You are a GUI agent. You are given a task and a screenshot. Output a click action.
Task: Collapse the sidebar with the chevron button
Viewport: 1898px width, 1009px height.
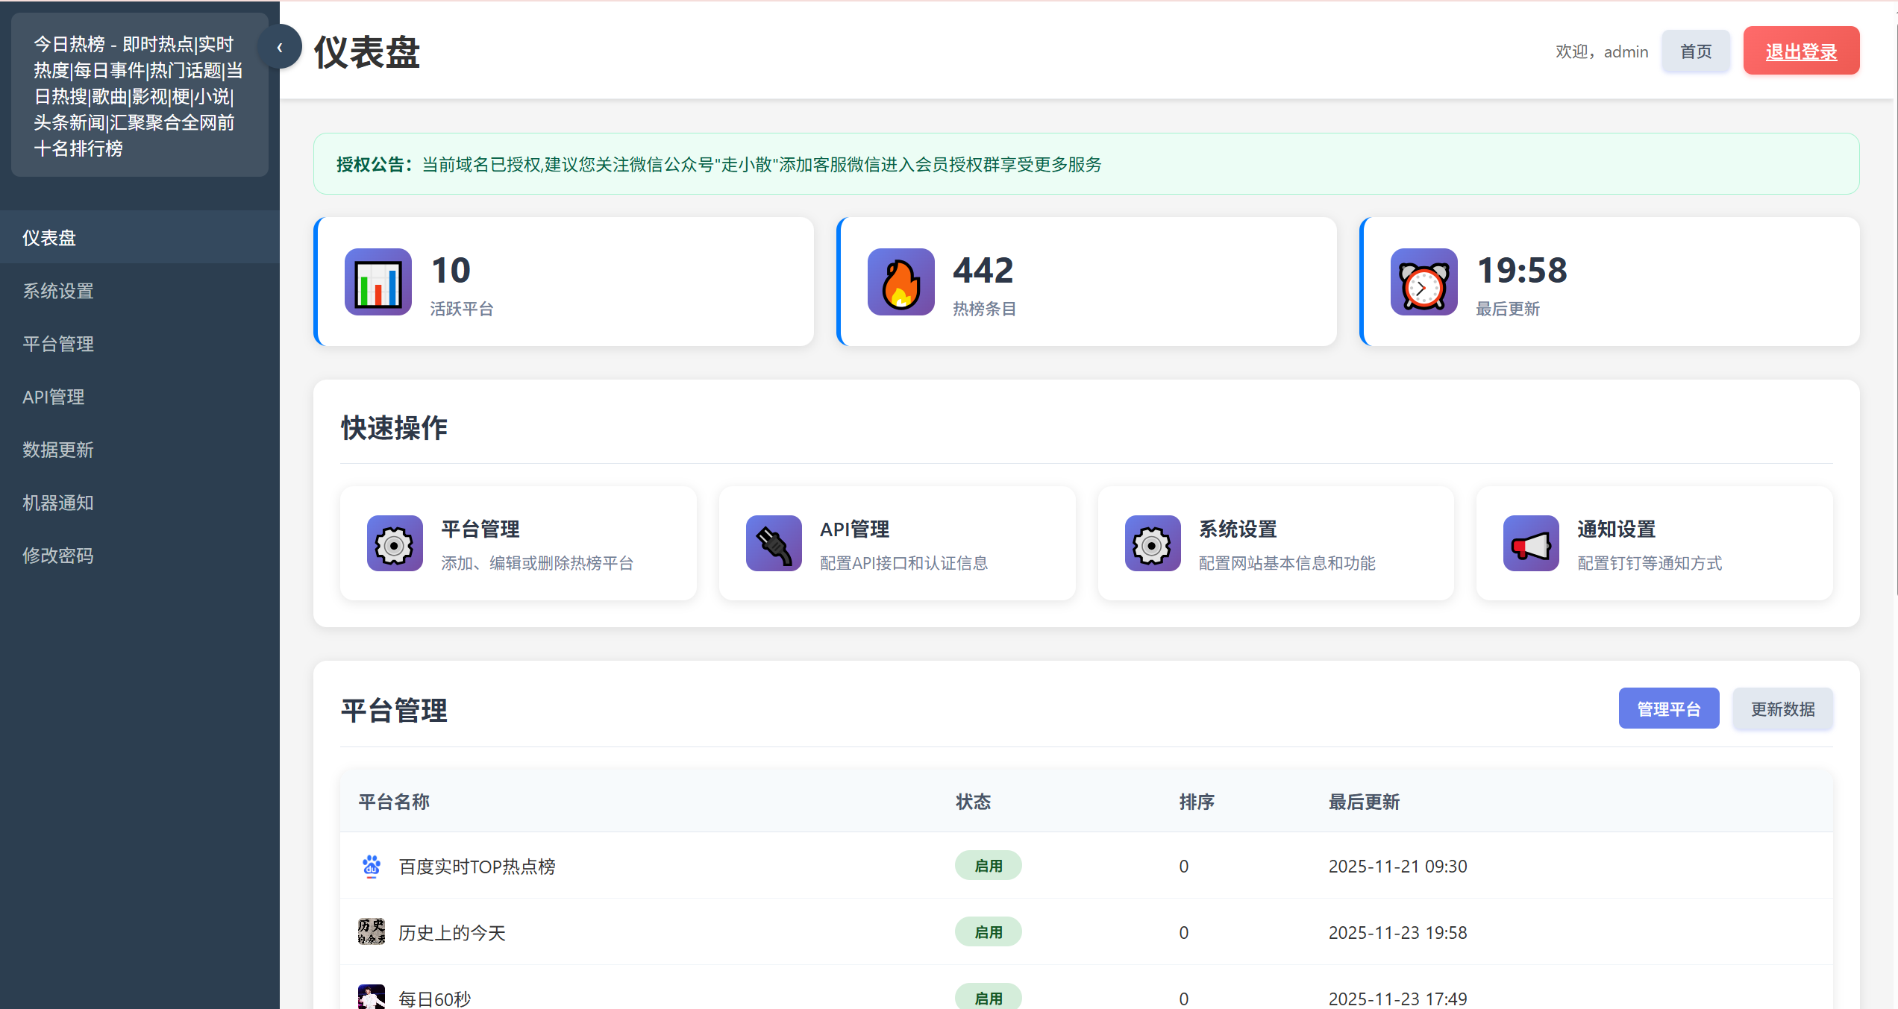(280, 47)
